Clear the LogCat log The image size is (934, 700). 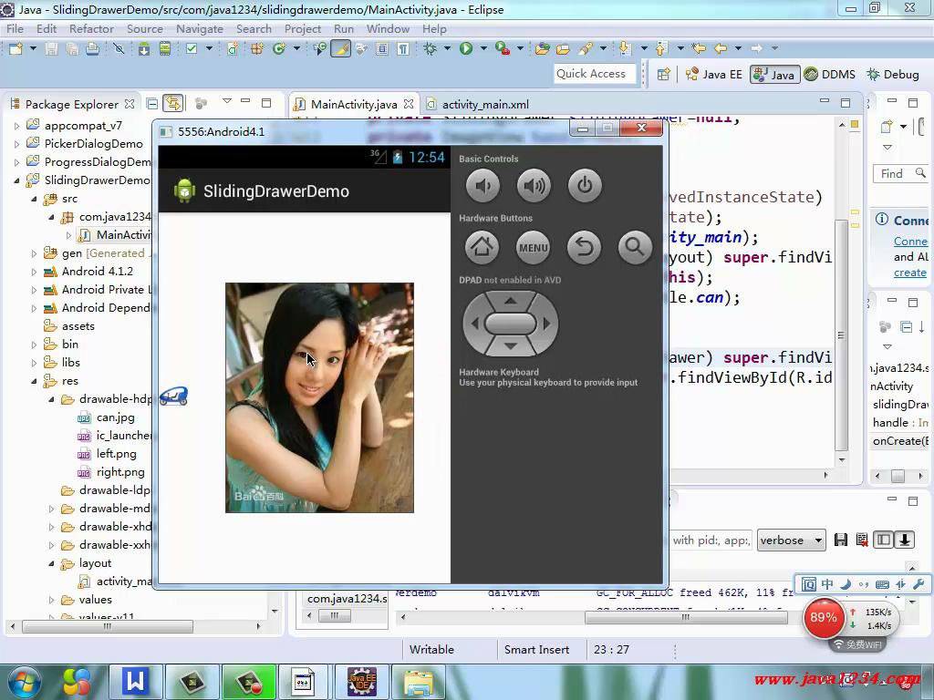click(862, 540)
